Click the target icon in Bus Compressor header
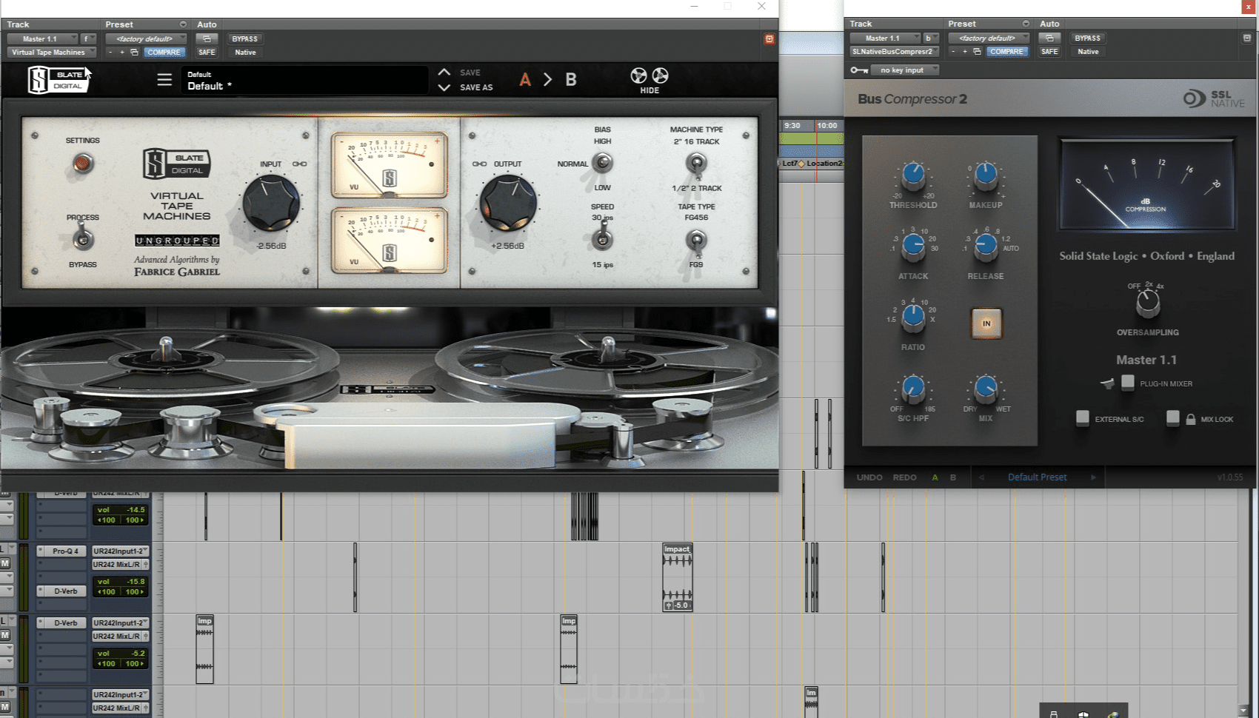 pyautogui.click(x=1247, y=38)
